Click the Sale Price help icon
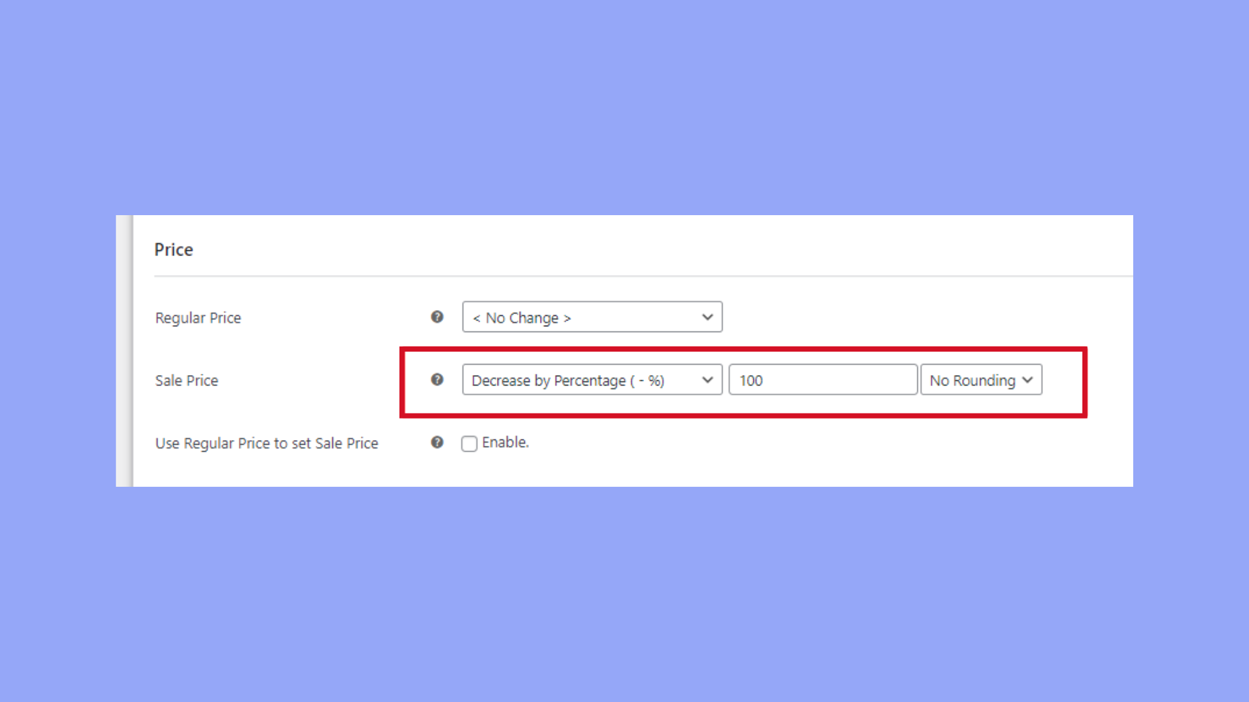Viewport: 1249px width, 702px height. 437,380
